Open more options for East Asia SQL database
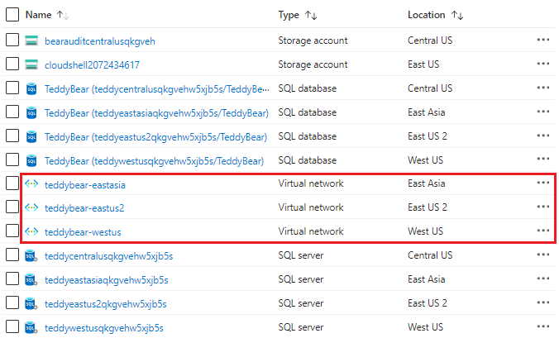Screen dimensions: 559x338 tap(543, 112)
